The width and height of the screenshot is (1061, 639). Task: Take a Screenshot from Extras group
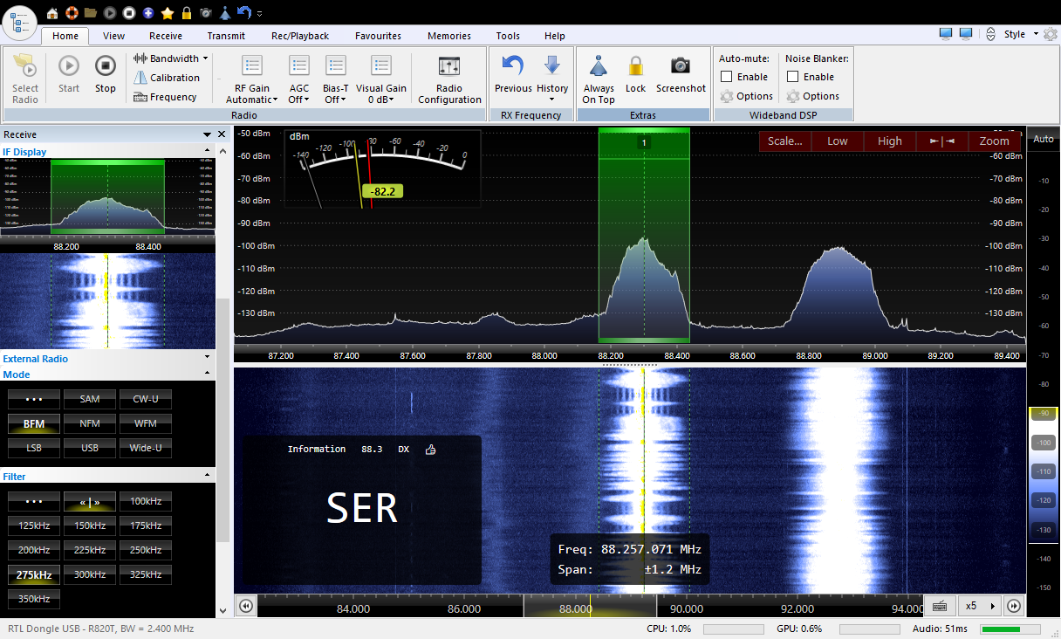(681, 73)
